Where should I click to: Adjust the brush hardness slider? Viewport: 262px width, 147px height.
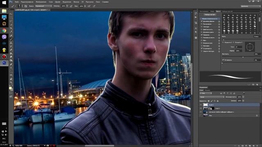coord(243,57)
